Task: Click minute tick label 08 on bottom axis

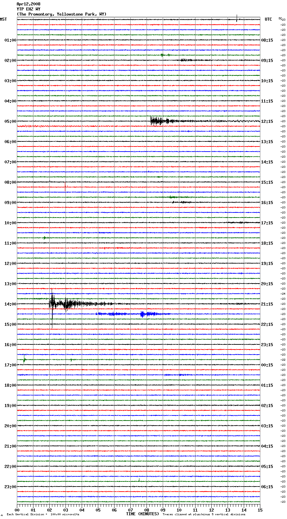Action: (x=147, y=510)
